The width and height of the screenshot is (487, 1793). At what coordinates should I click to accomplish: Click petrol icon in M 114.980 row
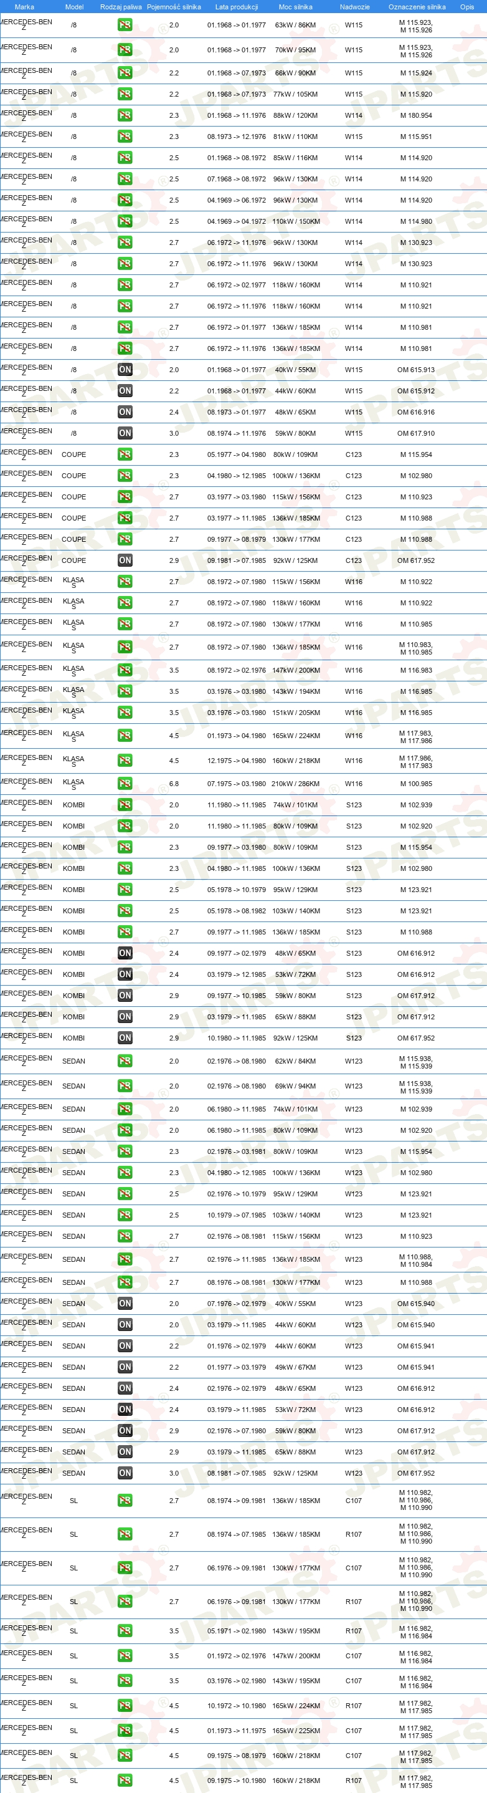(x=125, y=221)
